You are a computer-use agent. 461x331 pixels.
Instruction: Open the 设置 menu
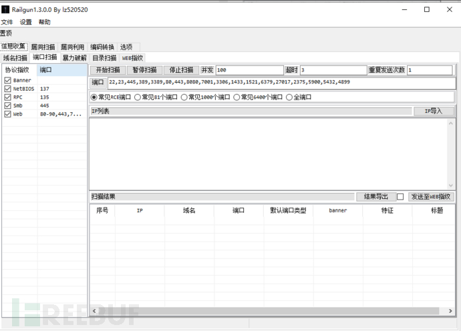pos(26,22)
